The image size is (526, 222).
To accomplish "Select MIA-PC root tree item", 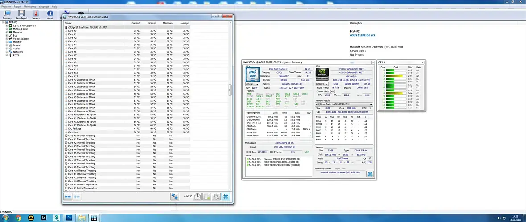I will tap(14, 22).
